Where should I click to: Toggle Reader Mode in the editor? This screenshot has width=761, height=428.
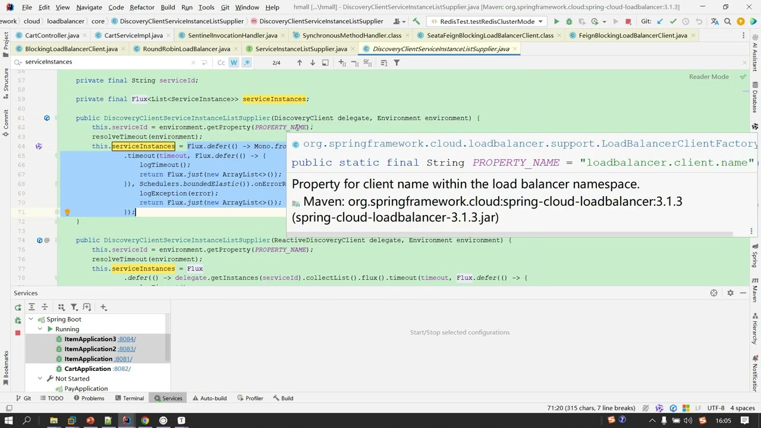point(709,77)
